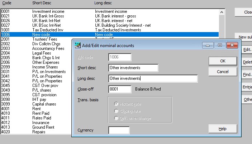
Task: Select row 3049 P/L shares
Action: [x=36, y=90]
